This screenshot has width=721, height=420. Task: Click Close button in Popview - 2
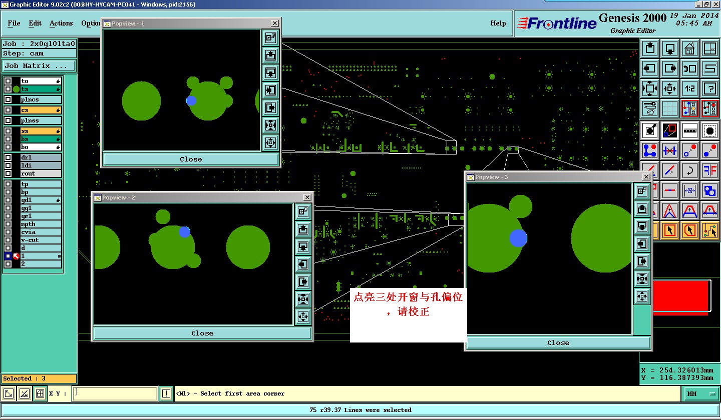(202, 333)
